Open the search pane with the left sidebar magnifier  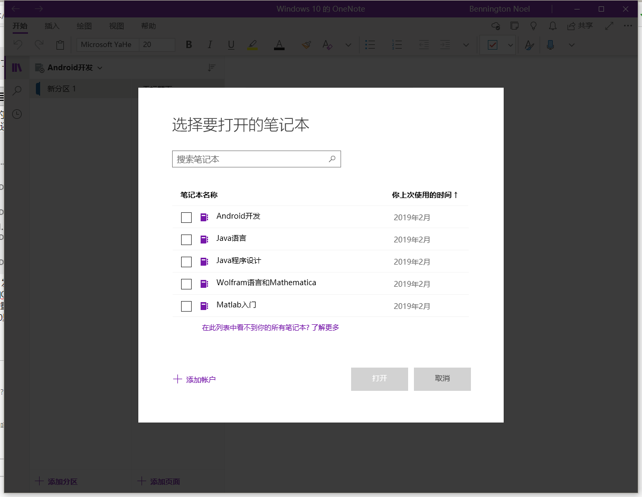pyautogui.click(x=17, y=91)
